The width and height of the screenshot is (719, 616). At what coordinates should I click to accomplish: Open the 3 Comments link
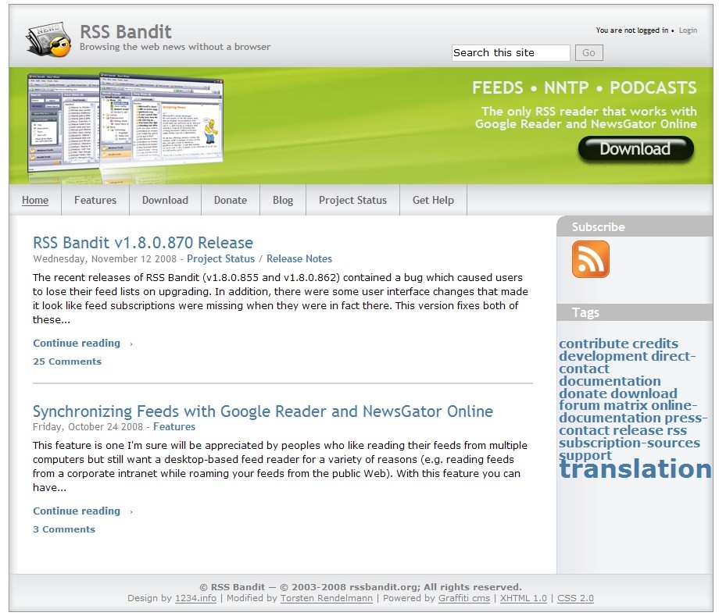[64, 529]
